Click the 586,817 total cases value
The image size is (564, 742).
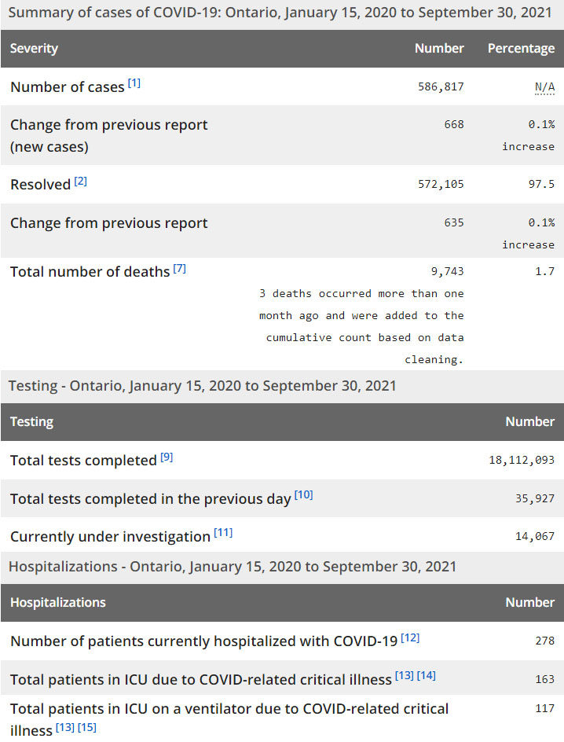(441, 87)
